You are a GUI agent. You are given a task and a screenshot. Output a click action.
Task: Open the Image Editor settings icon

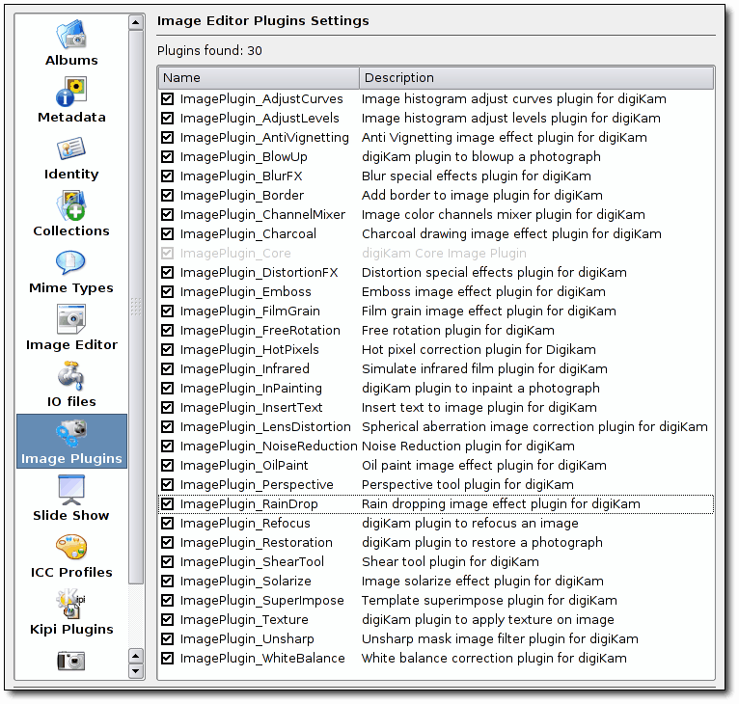point(71,319)
